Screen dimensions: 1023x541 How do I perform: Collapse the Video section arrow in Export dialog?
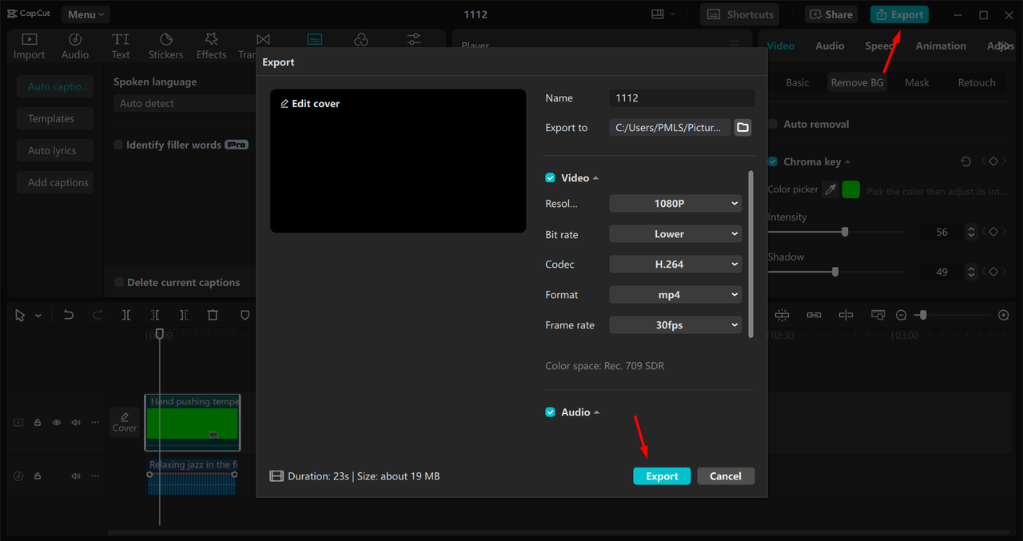pos(596,178)
